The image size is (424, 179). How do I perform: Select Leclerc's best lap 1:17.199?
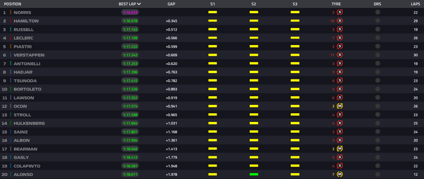coord(130,38)
